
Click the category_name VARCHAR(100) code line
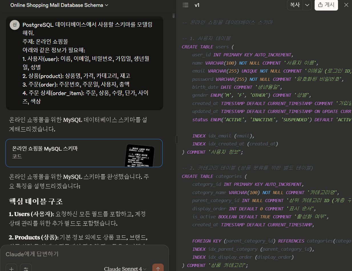coord(266,192)
